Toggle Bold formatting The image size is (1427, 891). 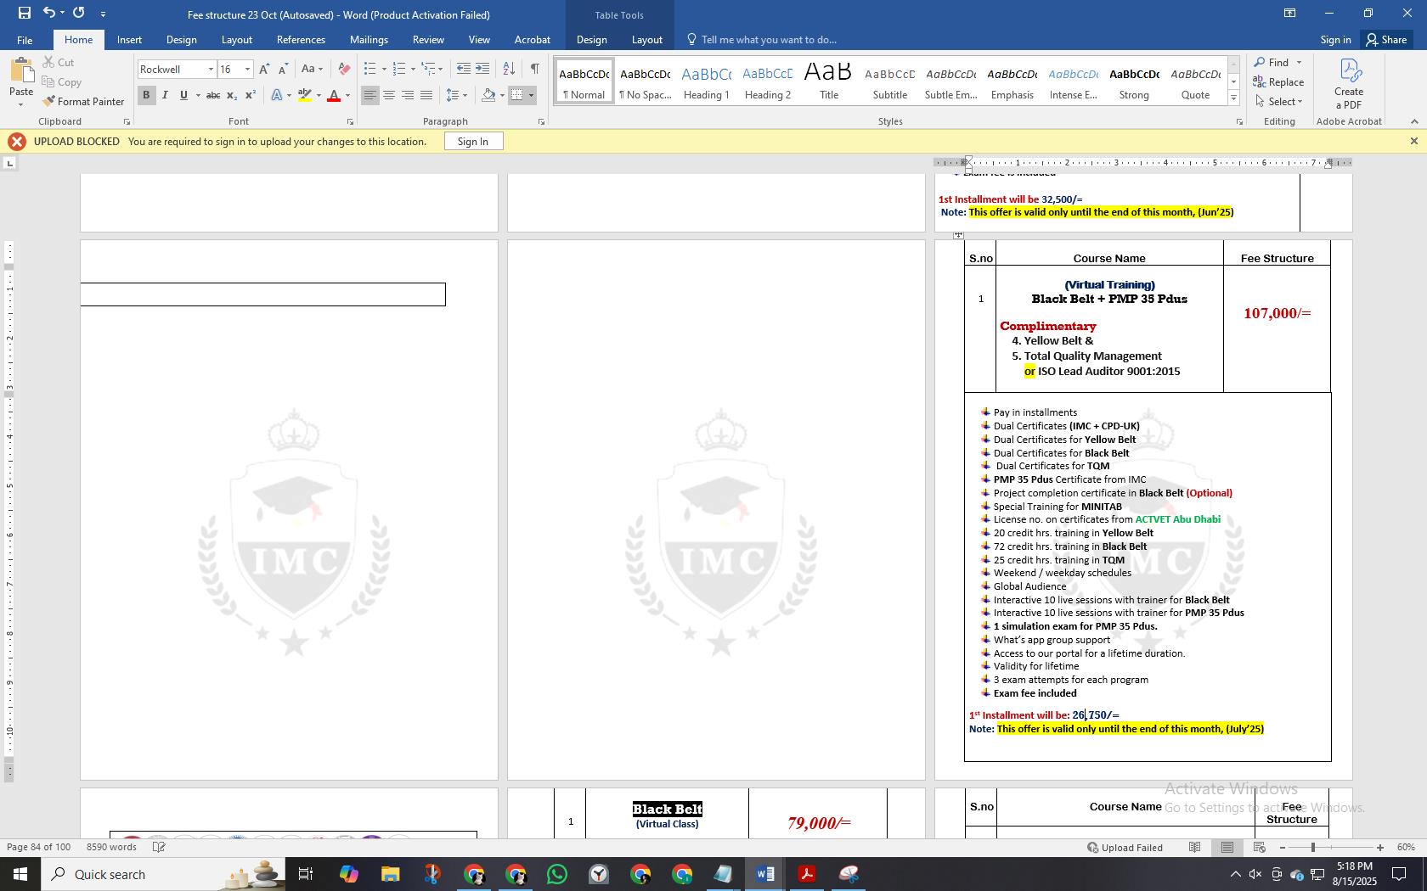146,95
